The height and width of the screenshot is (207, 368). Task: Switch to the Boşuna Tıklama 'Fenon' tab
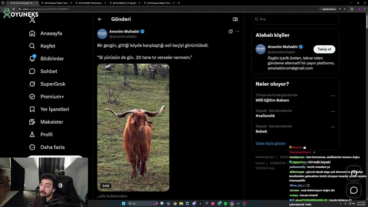click(56, 3)
